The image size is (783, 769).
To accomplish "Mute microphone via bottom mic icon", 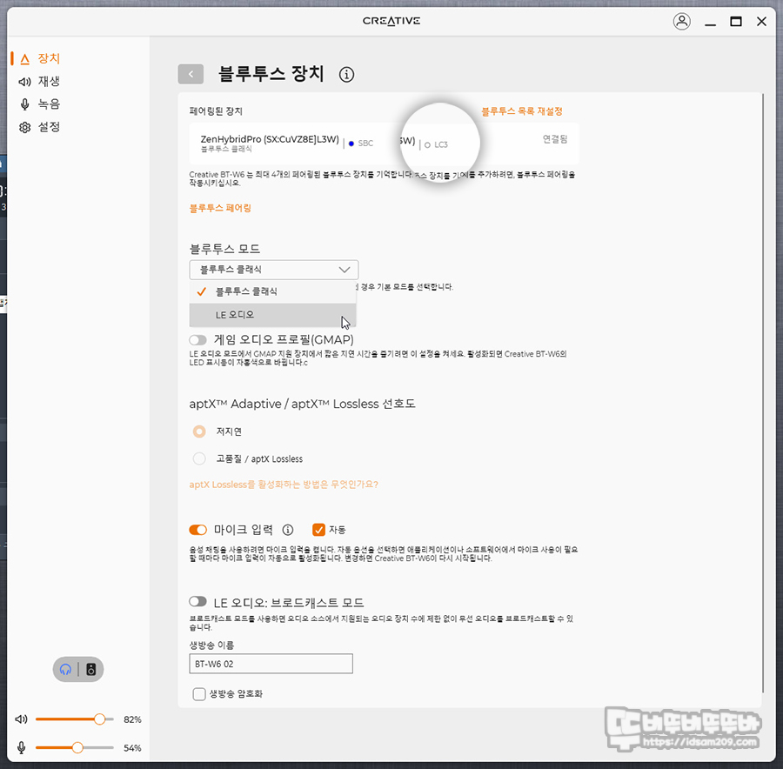I will (21, 747).
